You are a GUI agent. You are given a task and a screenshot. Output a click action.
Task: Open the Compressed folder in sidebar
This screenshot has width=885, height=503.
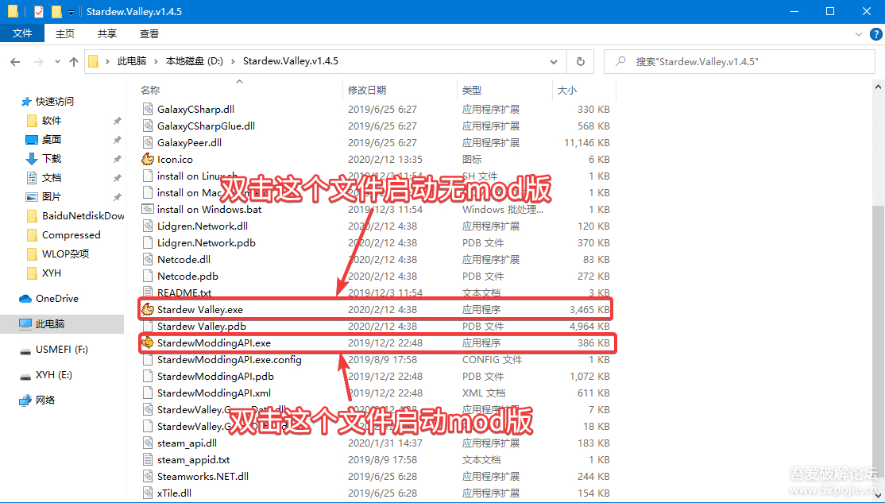pos(71,235)
